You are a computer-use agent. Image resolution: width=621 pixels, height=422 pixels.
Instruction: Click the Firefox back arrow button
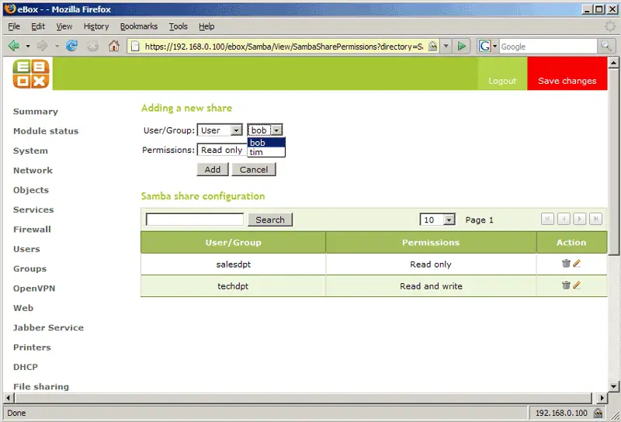[x=14, y=46]
